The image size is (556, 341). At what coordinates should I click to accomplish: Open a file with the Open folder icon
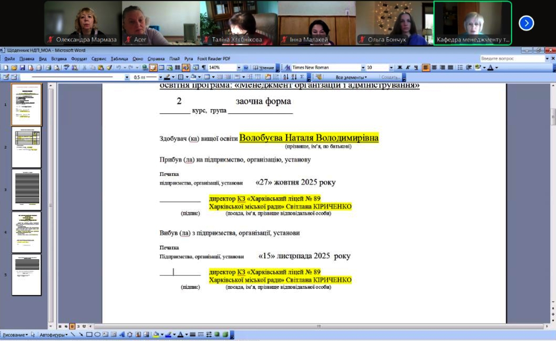pos(14,68)
